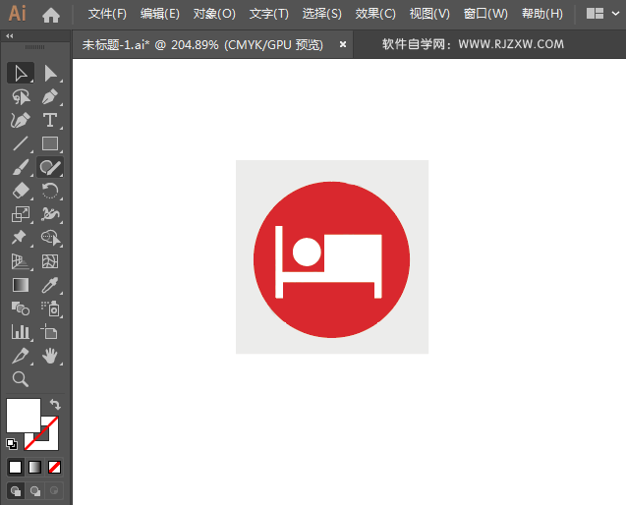Pick the Perspective Grid tool
Image resolution: width=626 pixels, height=505 pixels.
pyautogui.click(x=21, y=261)
